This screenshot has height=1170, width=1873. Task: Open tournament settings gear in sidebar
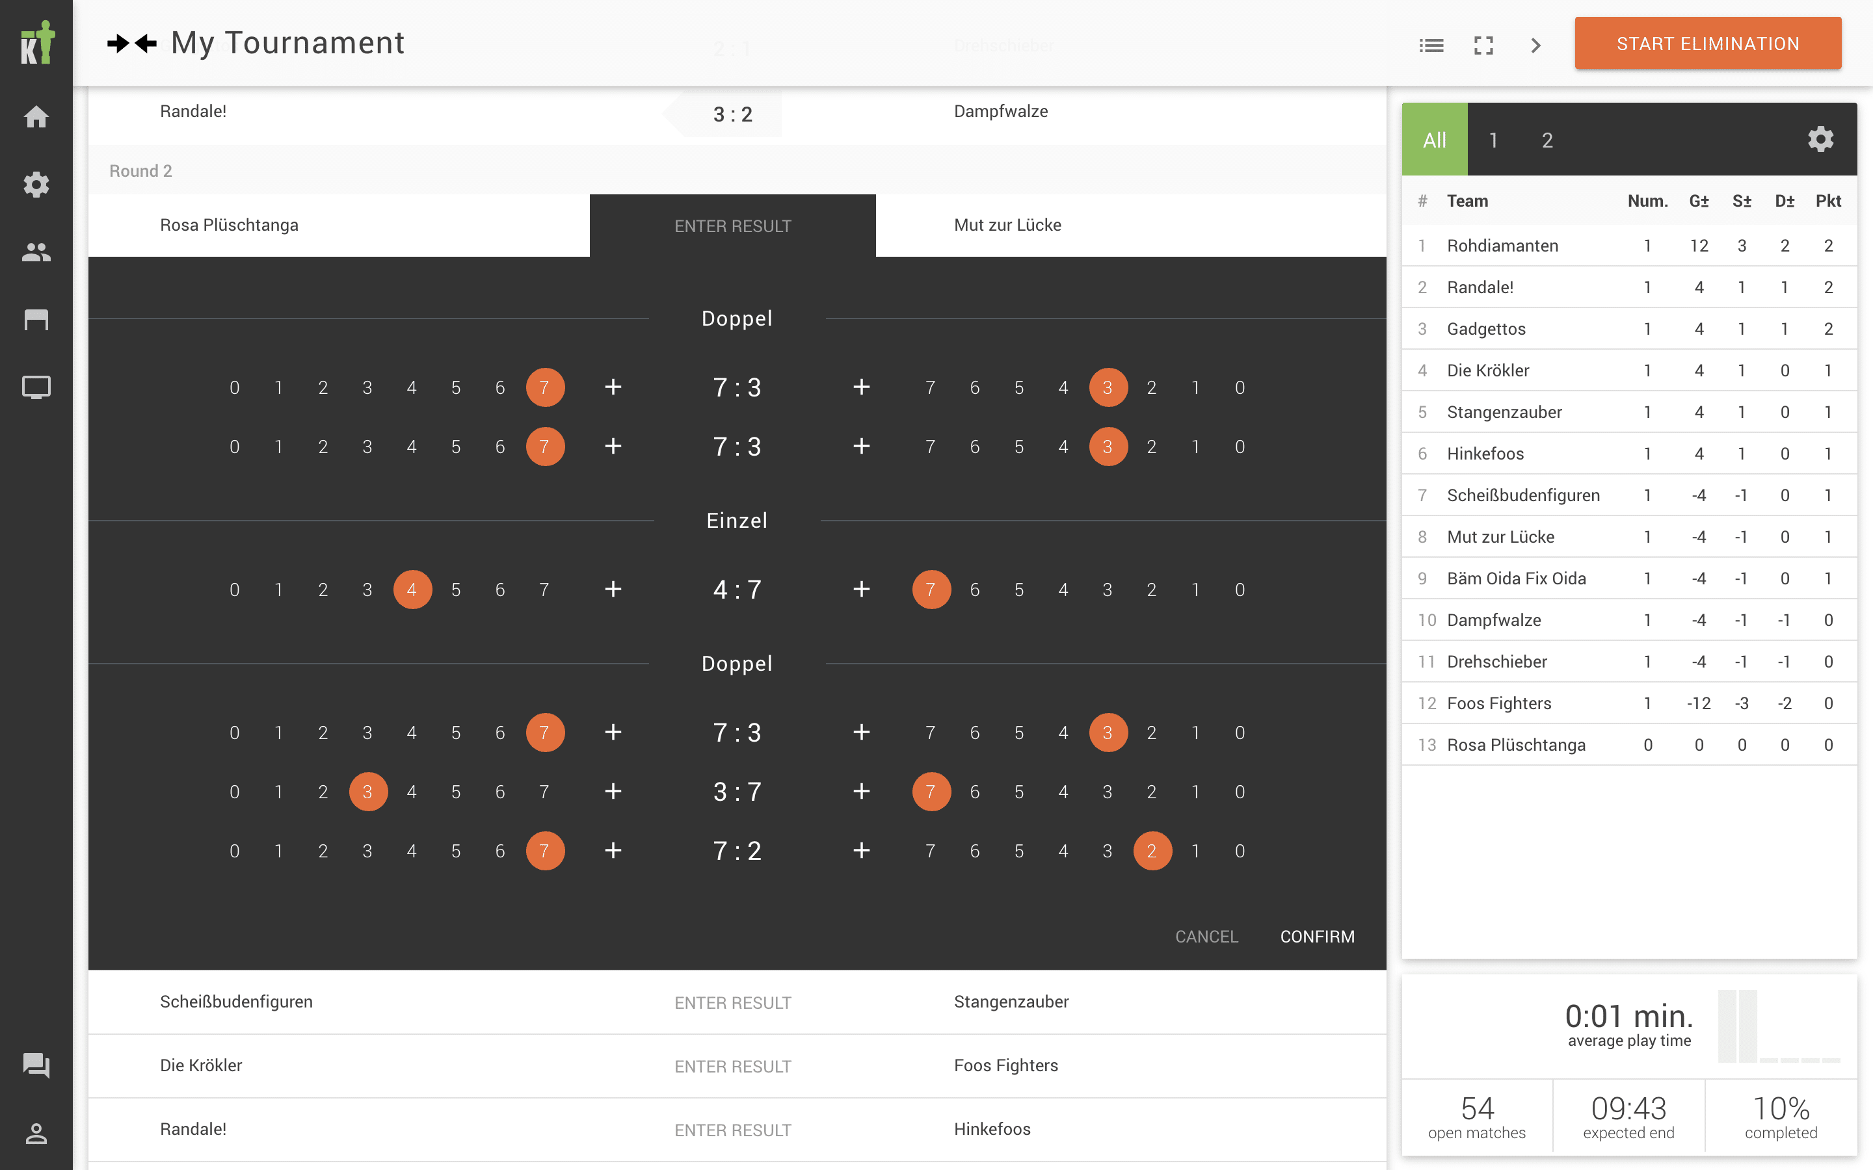[36, 184]
